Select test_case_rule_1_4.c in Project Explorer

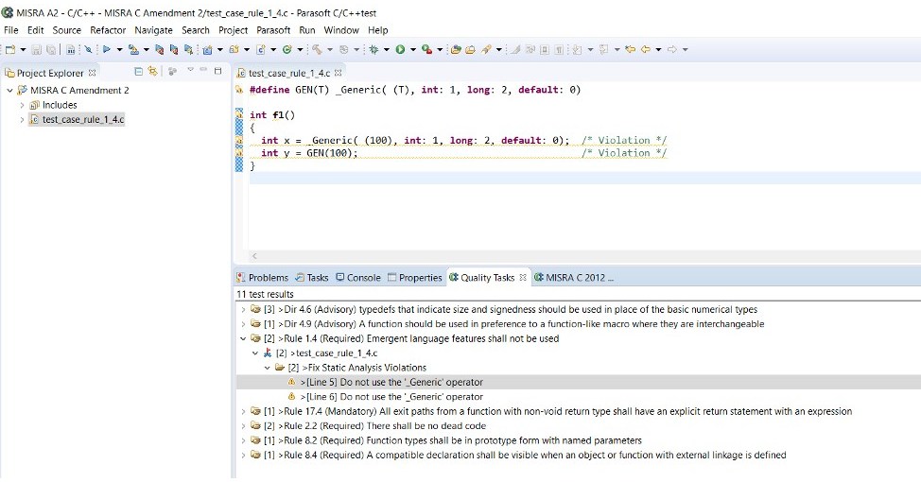(x=82, y=119)
